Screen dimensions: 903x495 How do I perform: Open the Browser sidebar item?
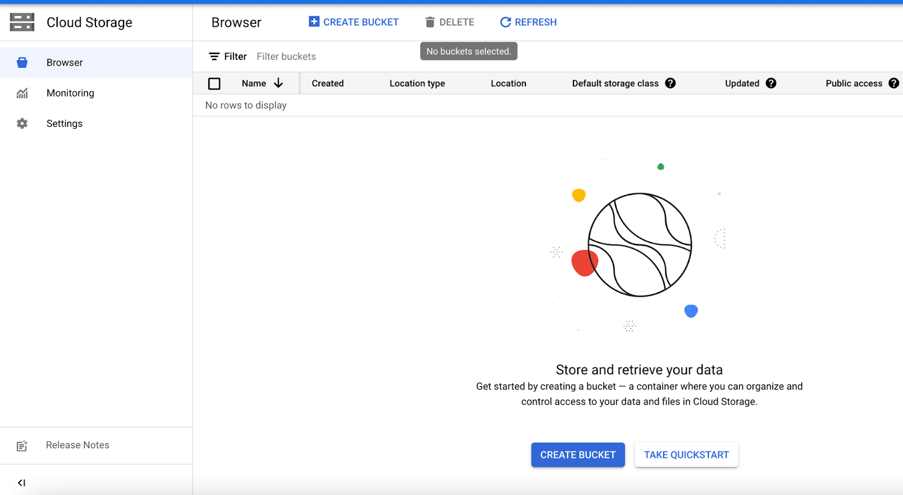click(x=96, y=63)
